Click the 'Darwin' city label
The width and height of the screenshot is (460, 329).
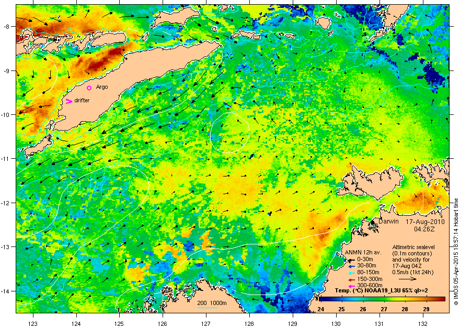(x=389, y=221)
